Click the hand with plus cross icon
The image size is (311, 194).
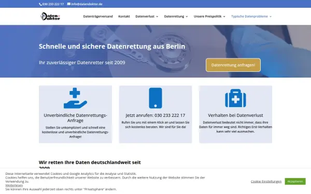coord(75,98)
